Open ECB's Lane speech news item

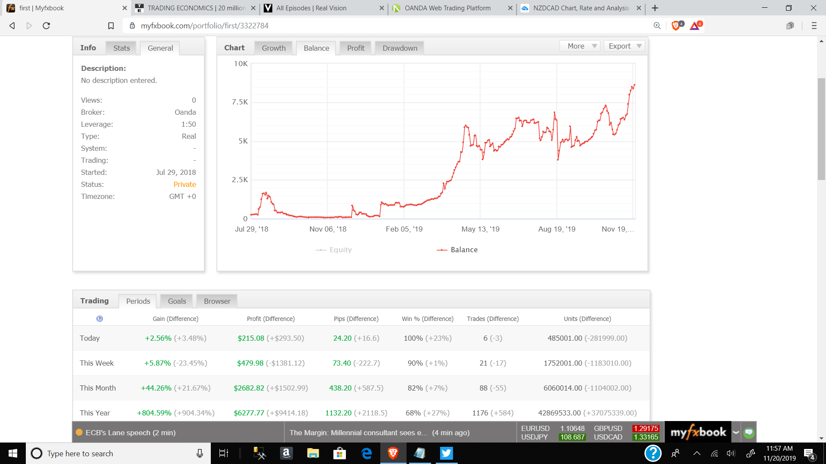[130, 433]
